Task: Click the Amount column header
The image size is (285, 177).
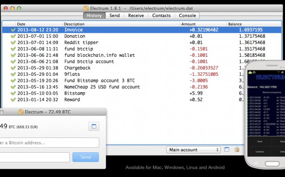Action: (203, 24)
